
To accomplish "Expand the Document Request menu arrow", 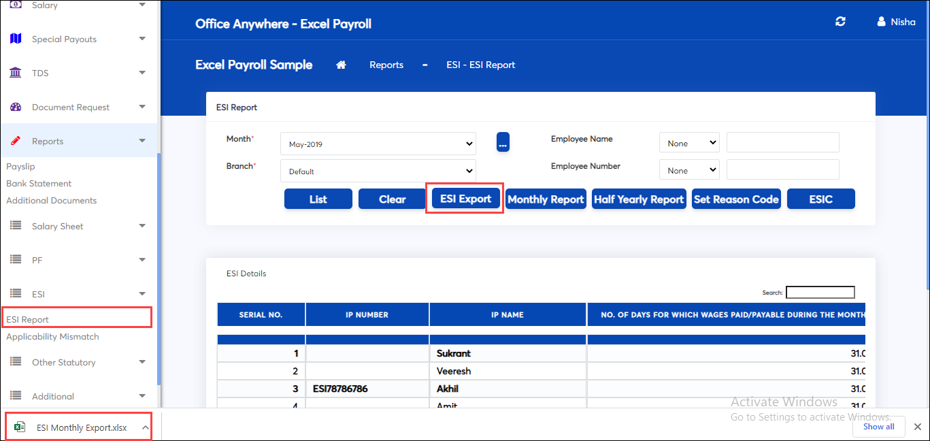I will click(142, 107).
